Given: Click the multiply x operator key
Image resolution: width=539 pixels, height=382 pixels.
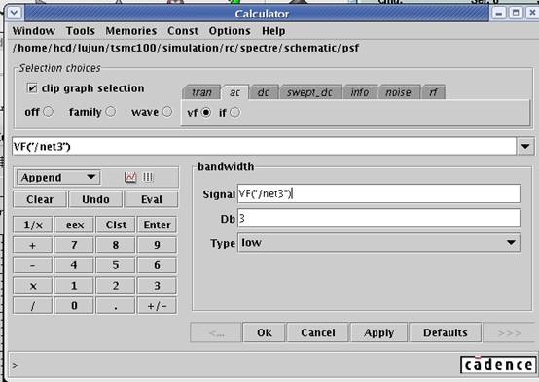Looking at the screenshot, I should pyautogui.click(x=33, y=286).
